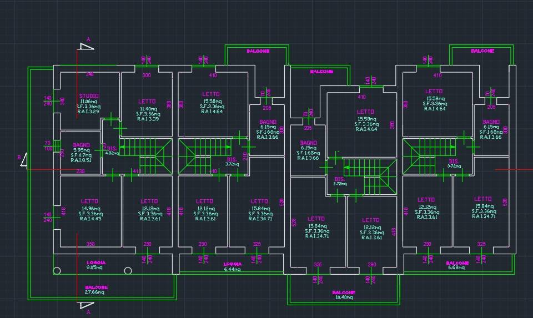
Task: Click the LOGGIA 6.44mq label
Action: pyautogui.click(x=232, y=266)
